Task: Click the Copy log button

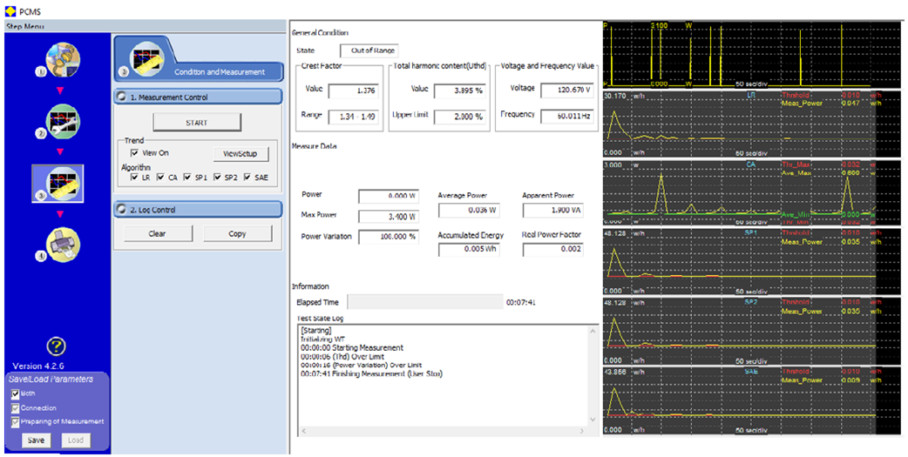Action: [x=237, y=233]
